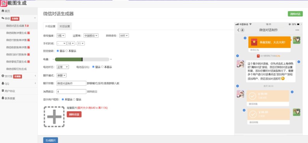Click the plus sign beside 电量 slider

111,59
